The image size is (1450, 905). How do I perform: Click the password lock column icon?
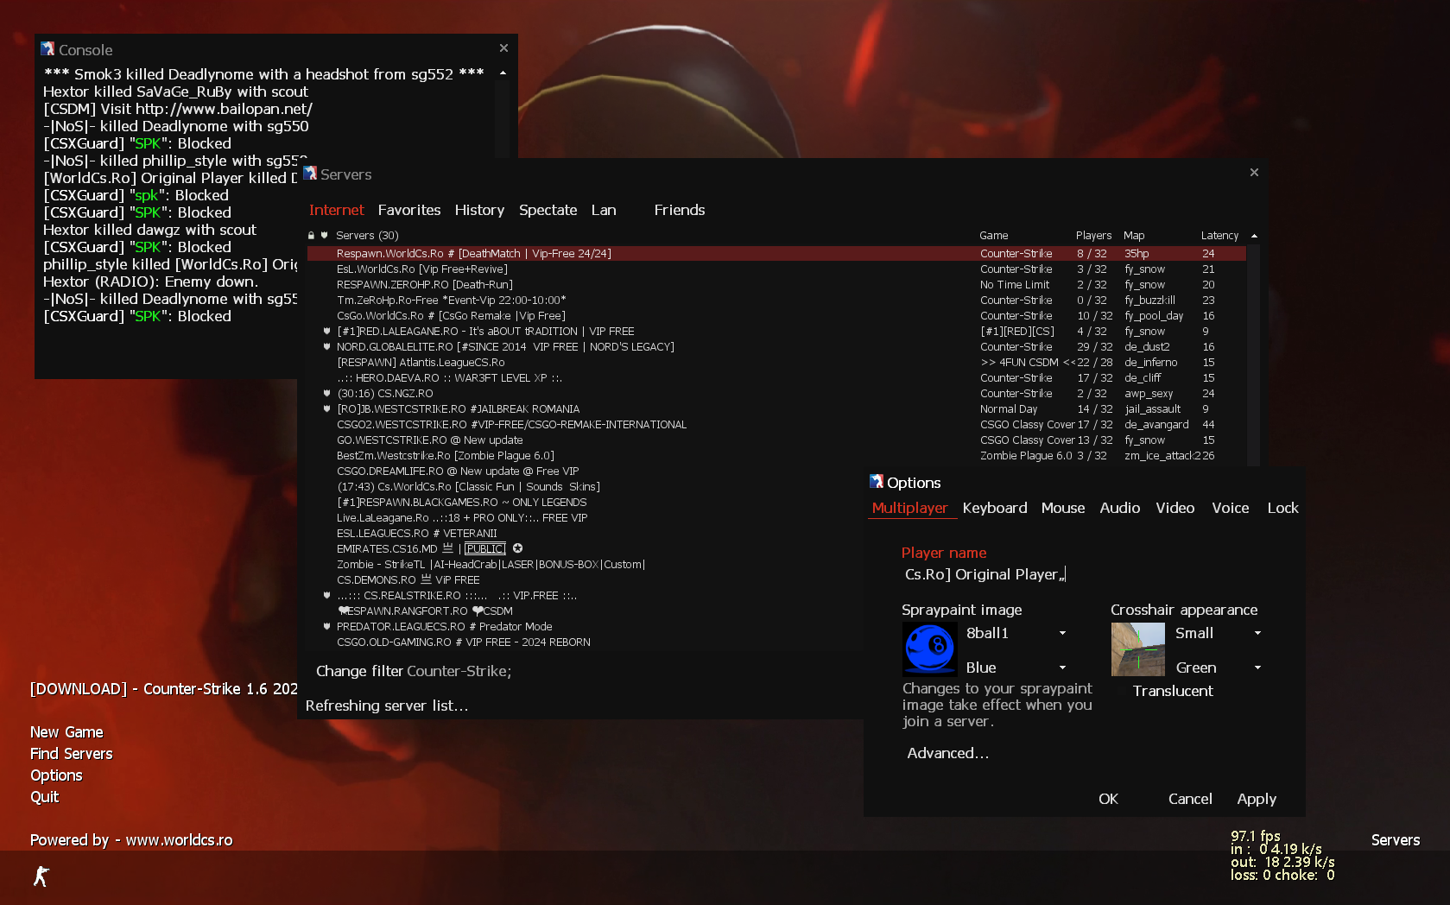[x=311, y=236]
